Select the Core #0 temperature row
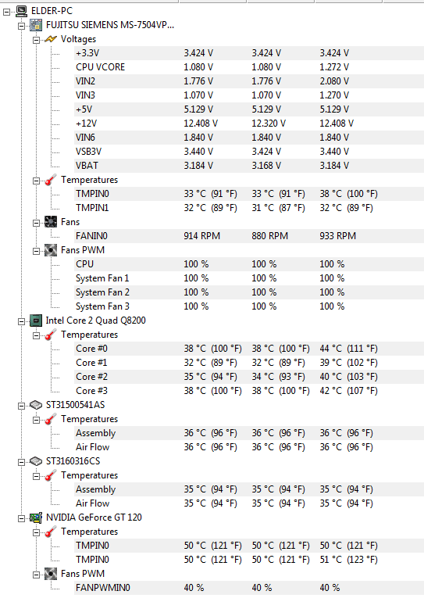The height and width of the screenshot is (616, 424). click(249, 349)
